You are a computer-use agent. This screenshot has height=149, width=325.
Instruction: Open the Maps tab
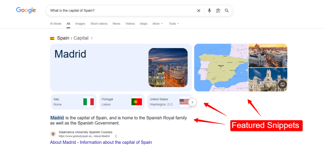(143, 24)
